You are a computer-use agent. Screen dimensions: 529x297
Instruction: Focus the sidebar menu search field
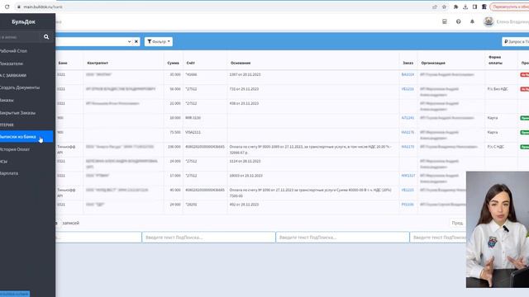point(20,37)
